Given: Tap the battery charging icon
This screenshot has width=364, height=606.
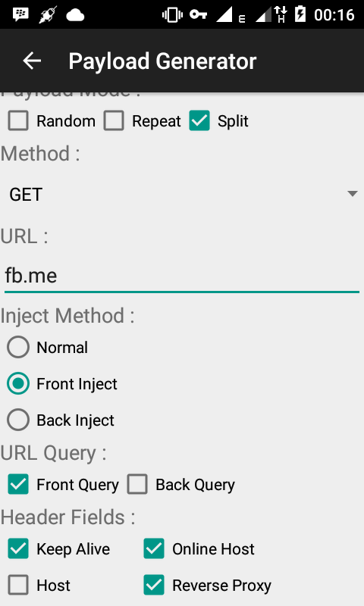Looking at the screenshot, I should 300,14.
